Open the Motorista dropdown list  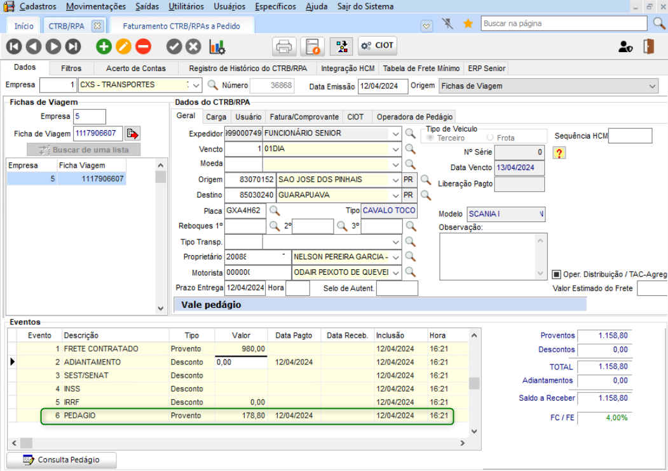(395, 272)
